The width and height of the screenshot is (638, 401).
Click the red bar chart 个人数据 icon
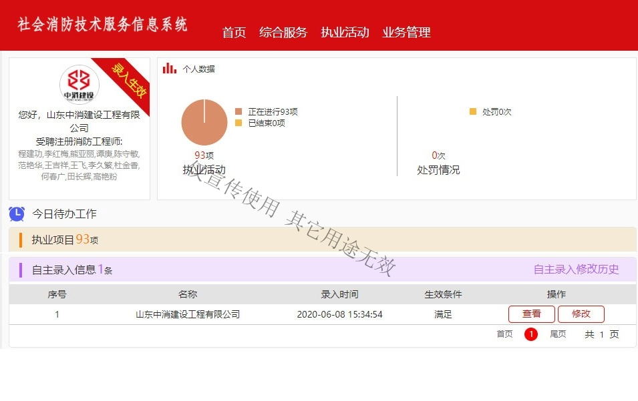tap(170, 68)
